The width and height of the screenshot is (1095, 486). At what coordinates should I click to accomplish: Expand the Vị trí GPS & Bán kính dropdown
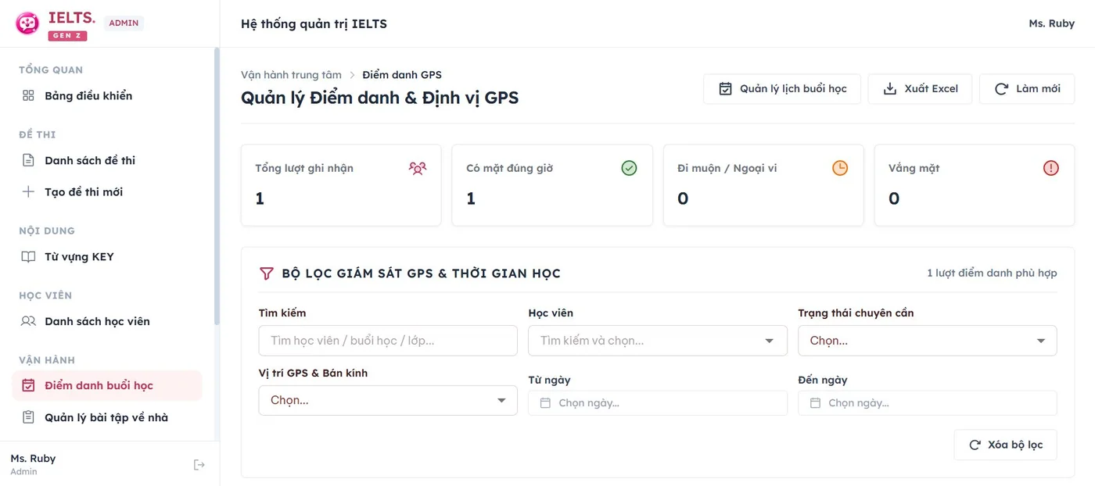point(388,400)
